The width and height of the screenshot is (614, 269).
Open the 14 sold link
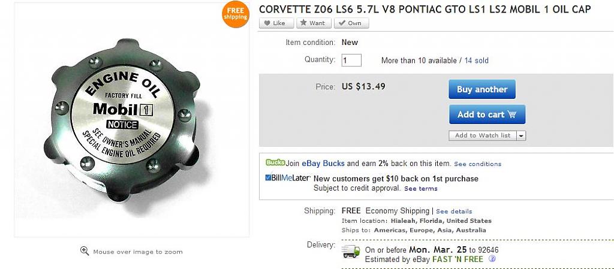[x=476, y=61]
